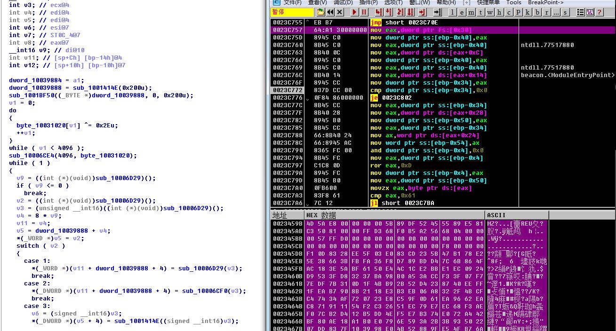
Task: Show Source with the s button
Action: 565,12
